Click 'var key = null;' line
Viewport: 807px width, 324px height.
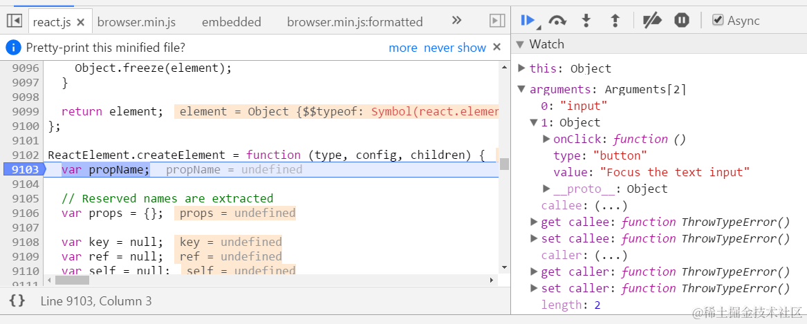click(x=113, y=242)
